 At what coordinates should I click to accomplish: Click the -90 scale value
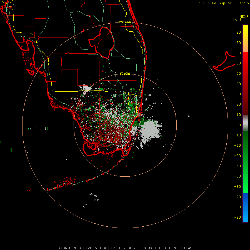(x=237, y=217)
